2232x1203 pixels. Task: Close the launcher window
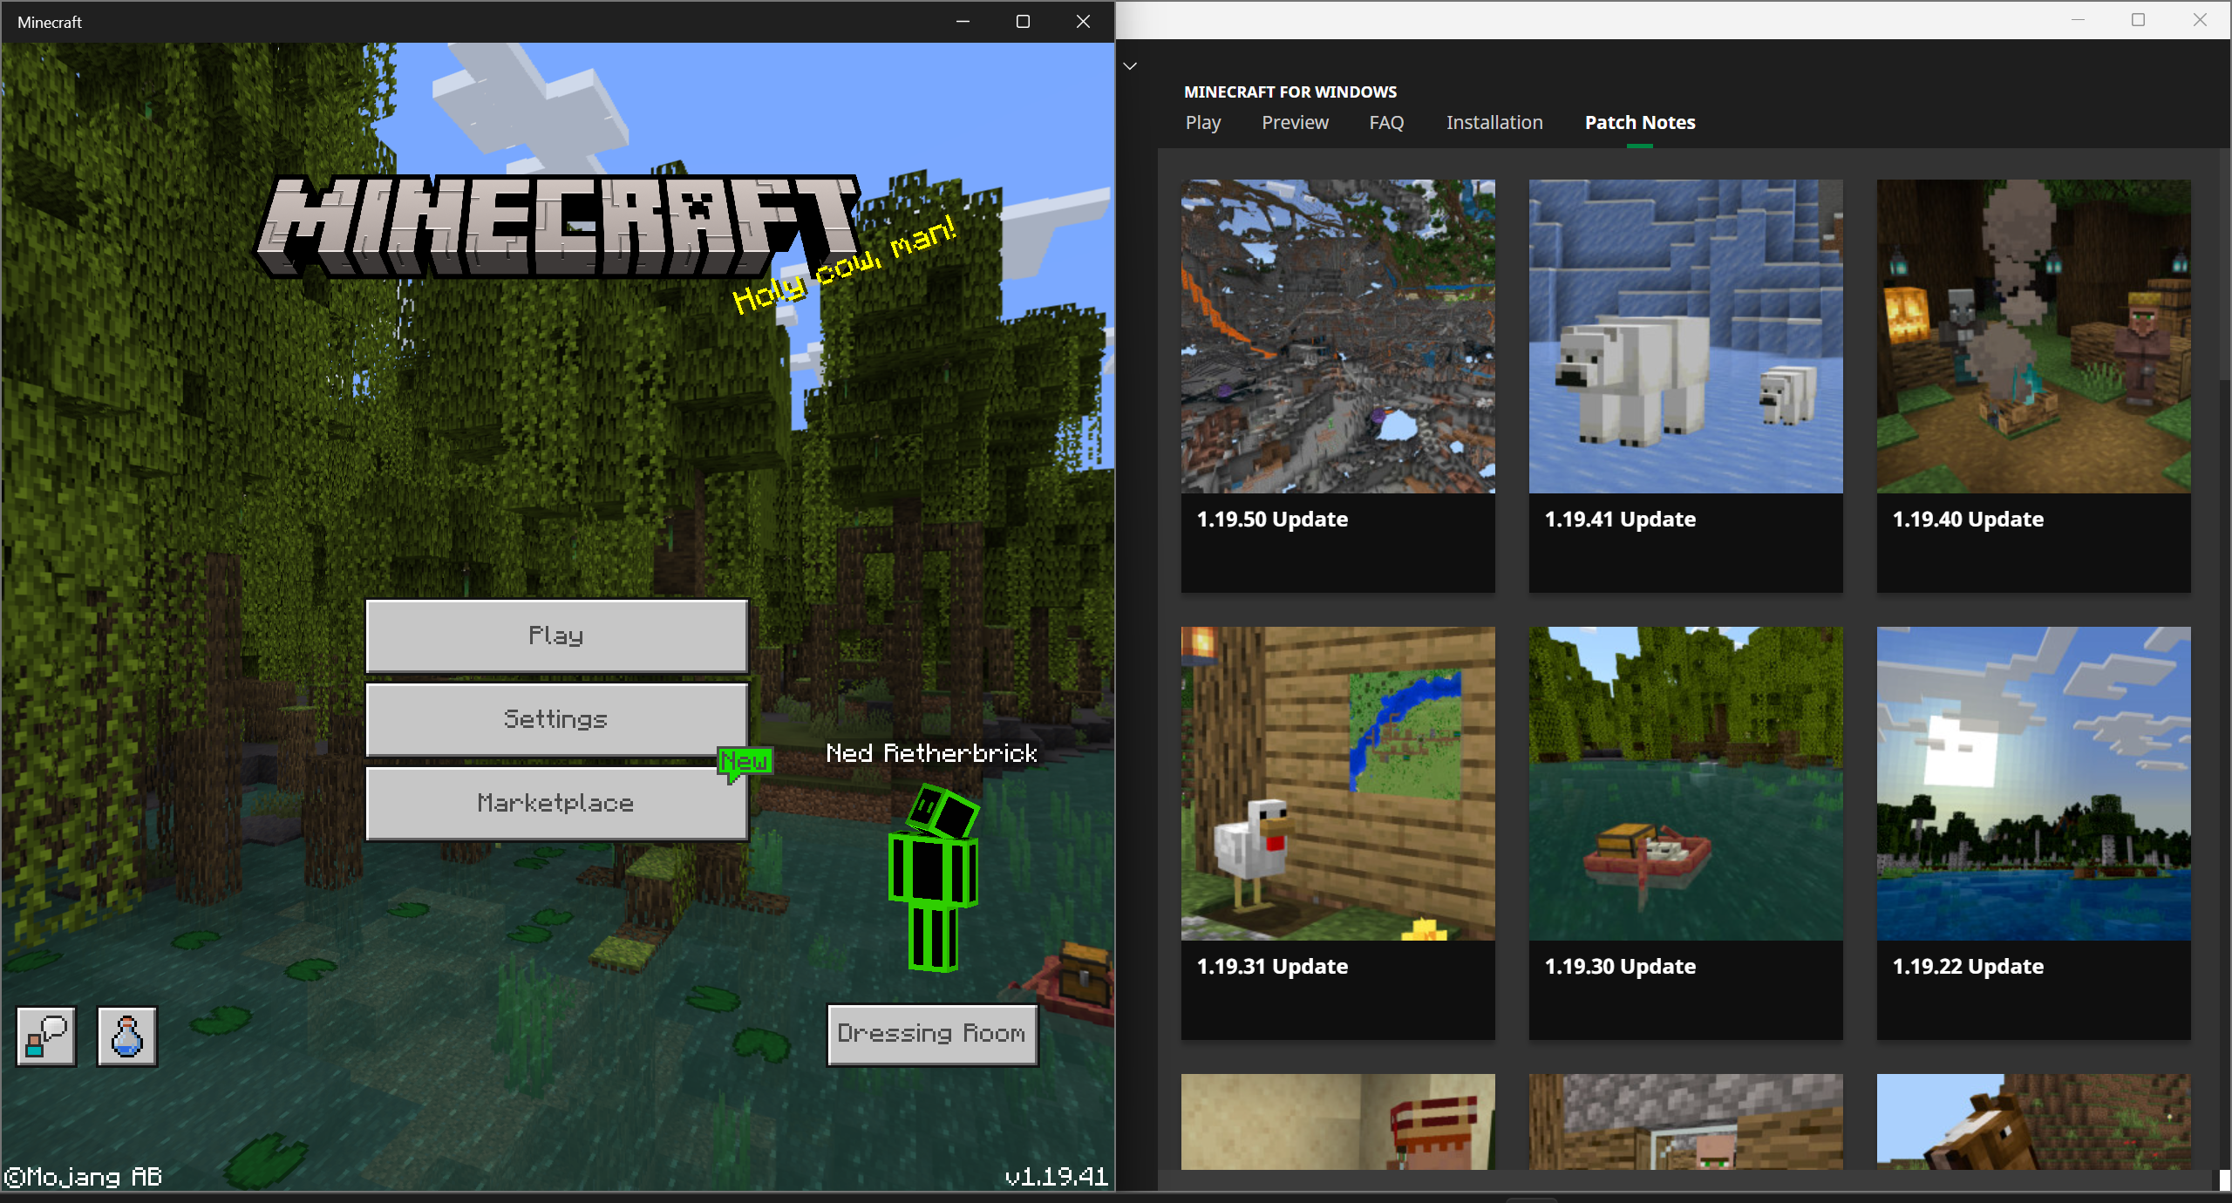click(2199, 20)
